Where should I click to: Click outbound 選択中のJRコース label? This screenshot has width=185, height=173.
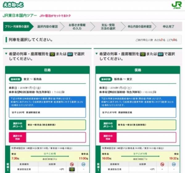[x=18, y=125]
